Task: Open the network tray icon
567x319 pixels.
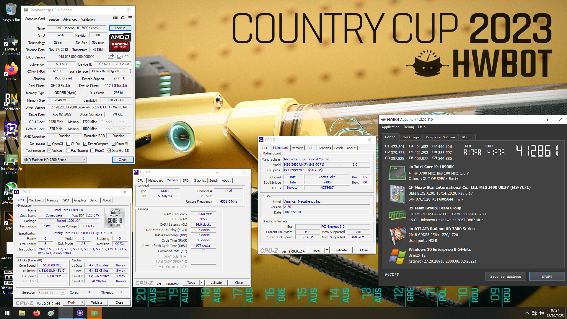Action: pos(534,313)
